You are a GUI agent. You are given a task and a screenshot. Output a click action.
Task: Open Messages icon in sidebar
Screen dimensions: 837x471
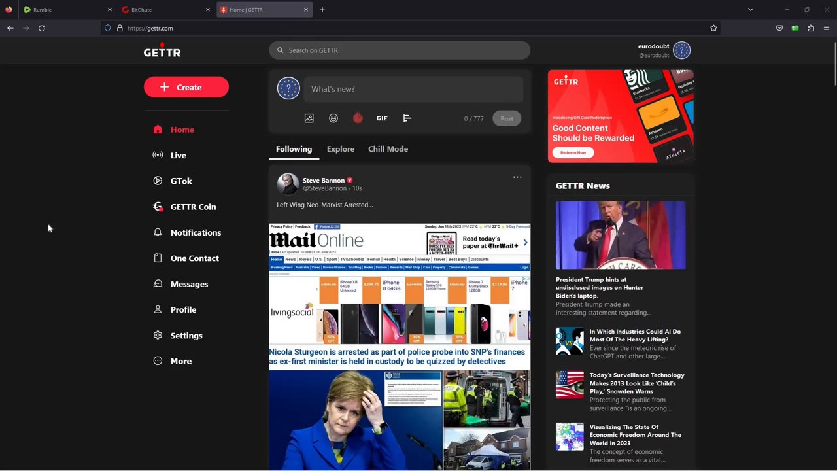point(158,284)
